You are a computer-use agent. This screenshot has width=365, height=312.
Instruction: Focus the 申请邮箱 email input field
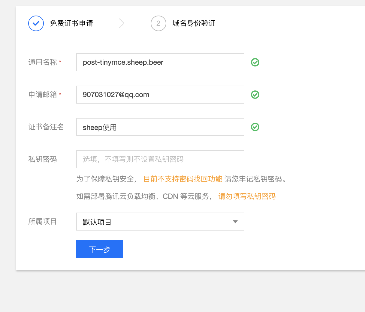(x=160, y=95)
